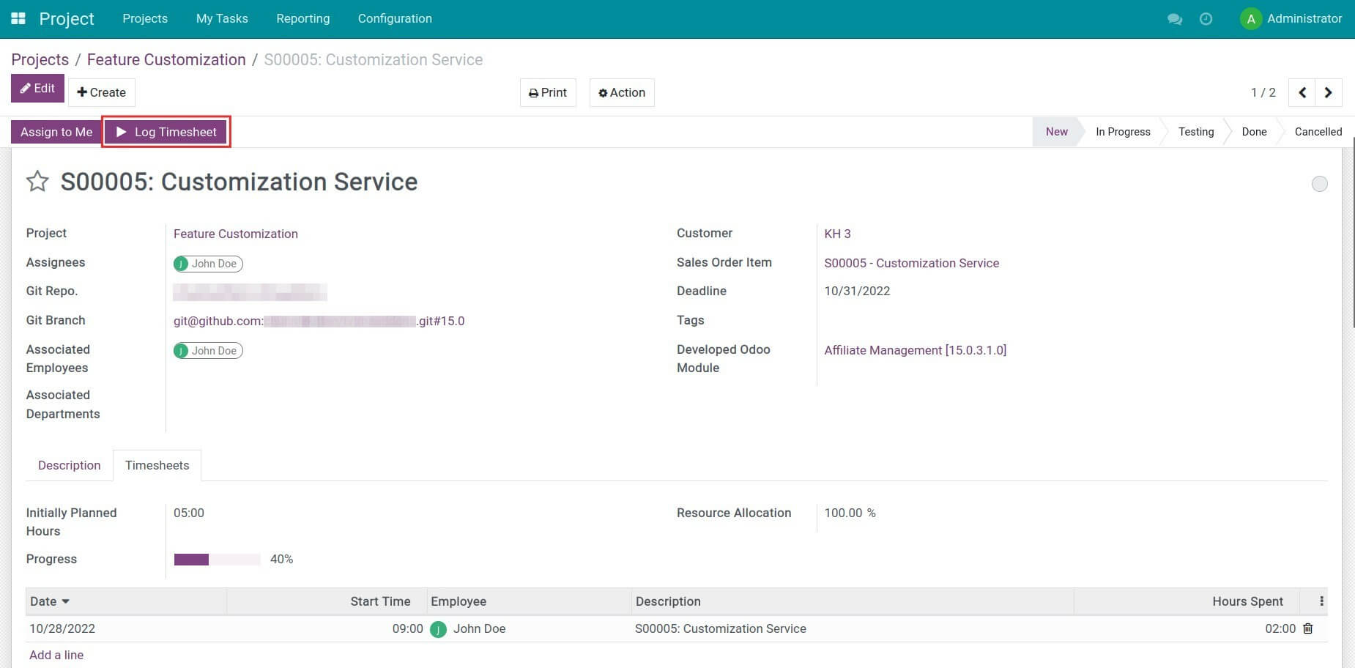Click the help question-mark icon
Viewport: 1355px width, 668px height.
coord(1206,19)
